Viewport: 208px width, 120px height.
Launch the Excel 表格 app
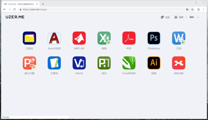(104, 38)
